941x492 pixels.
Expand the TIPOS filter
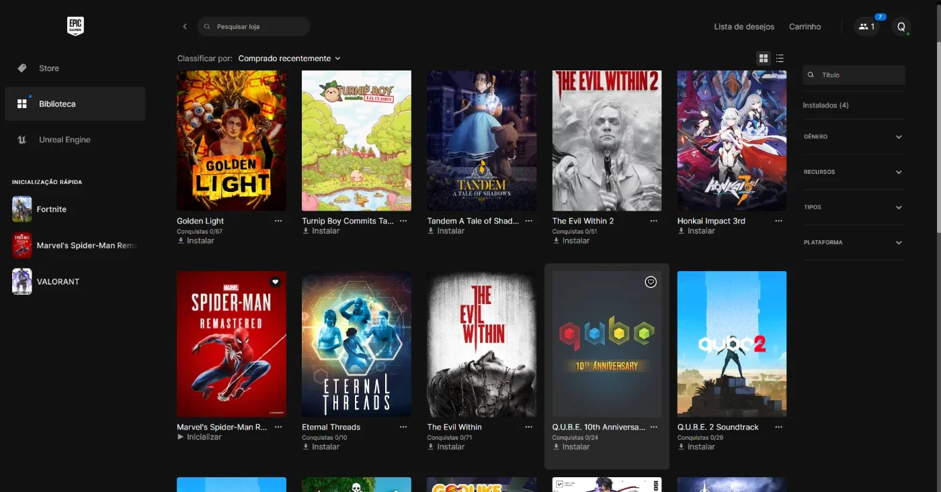pyautogui.click(x=854, y=207)
